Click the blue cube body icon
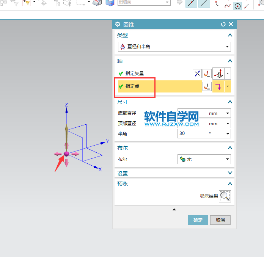264x257 pixels. click(x=110, y=3)
